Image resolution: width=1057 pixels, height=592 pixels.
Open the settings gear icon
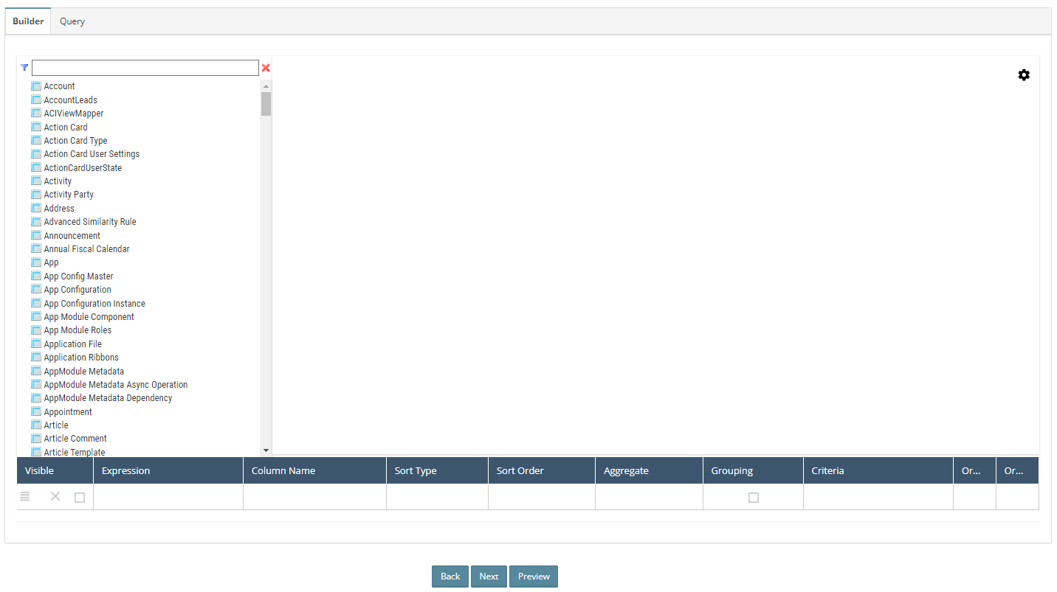1024,75
